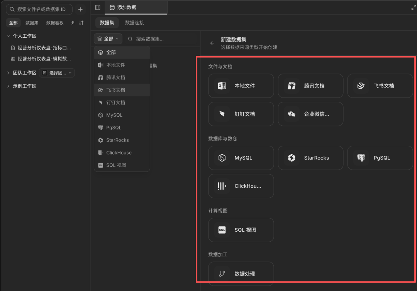Select the 数据集 sidebar filter tab

click(32, 23)
